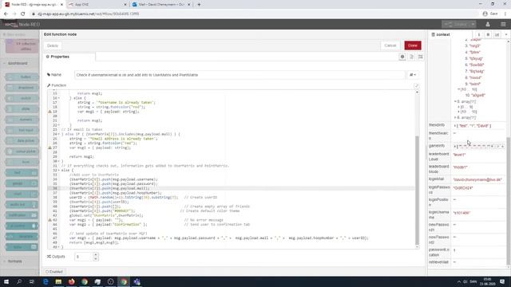The width and height of the screenshot is (511, 287).
Task: Open the dashboard chart sidebar tab icon
Action: pyautogui.click(x=497, y=34)
